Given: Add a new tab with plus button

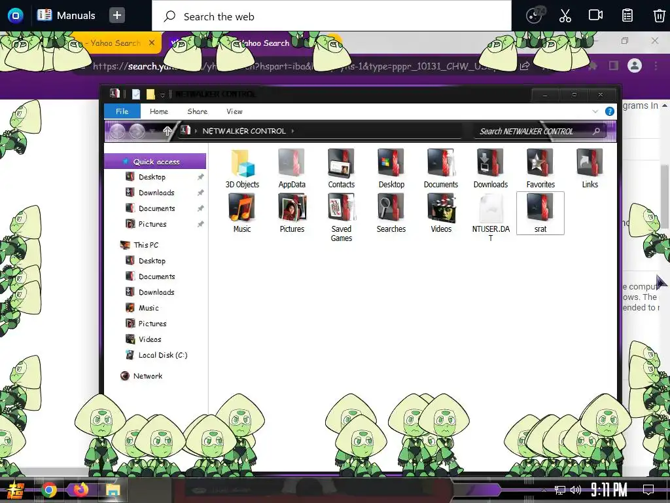Looking at the screenshot, I should click(116, 16).
